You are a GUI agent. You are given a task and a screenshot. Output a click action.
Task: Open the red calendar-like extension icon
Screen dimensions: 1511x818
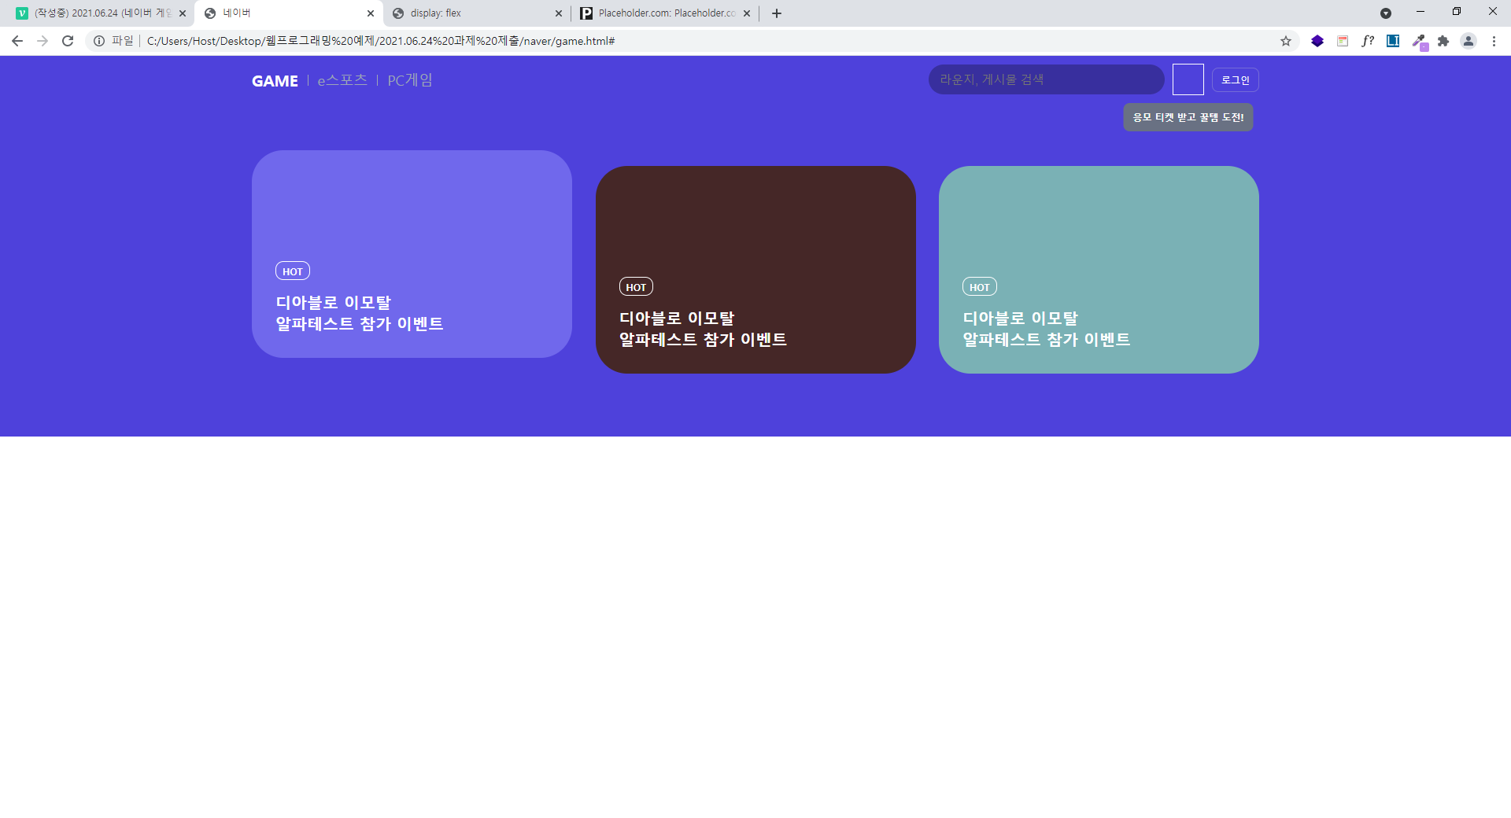pyautogui.click(x=1343, y=41)
